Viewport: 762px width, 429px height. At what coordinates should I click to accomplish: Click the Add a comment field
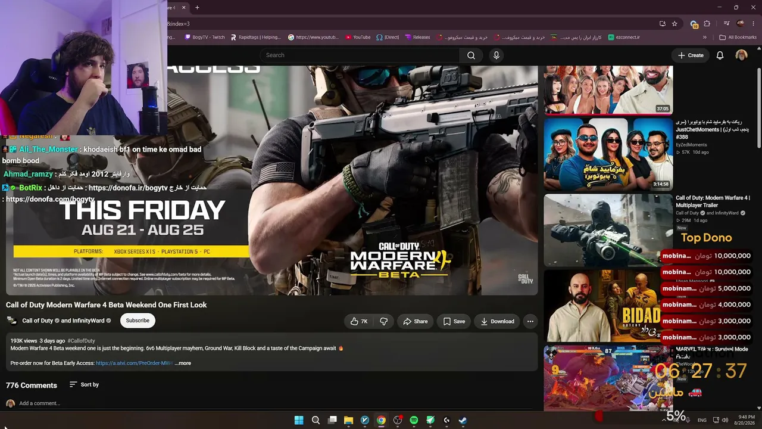pyautogui.click(x=39, y=403)
